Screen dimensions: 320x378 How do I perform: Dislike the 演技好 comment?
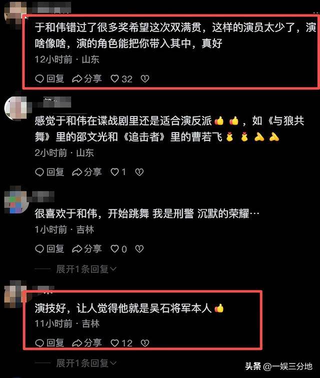point(144,343)
